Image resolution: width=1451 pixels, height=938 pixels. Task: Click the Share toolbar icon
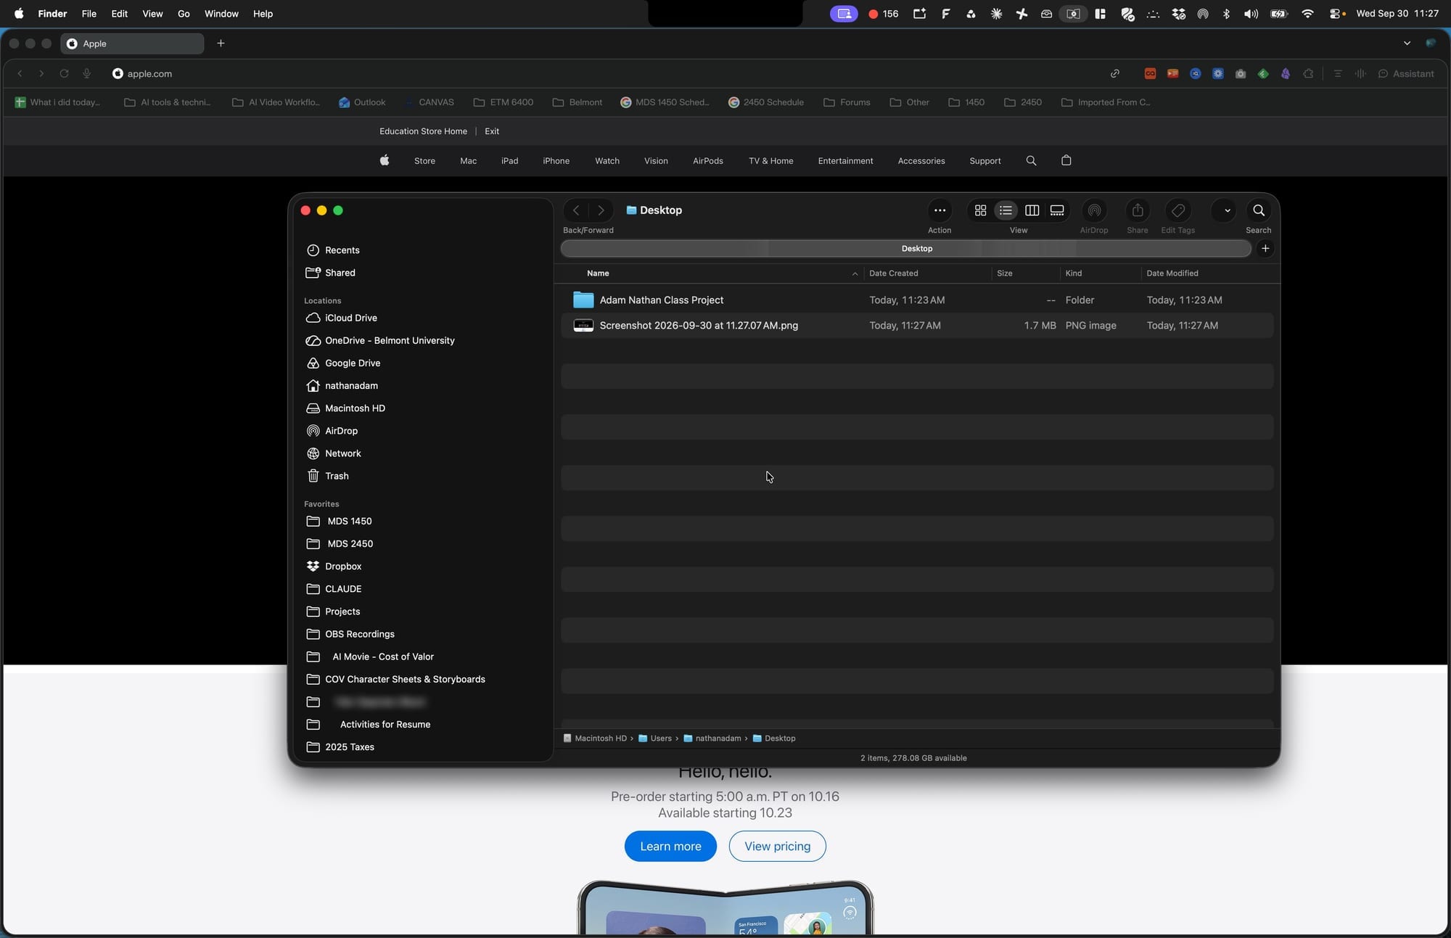click(x=1138, y=210)
